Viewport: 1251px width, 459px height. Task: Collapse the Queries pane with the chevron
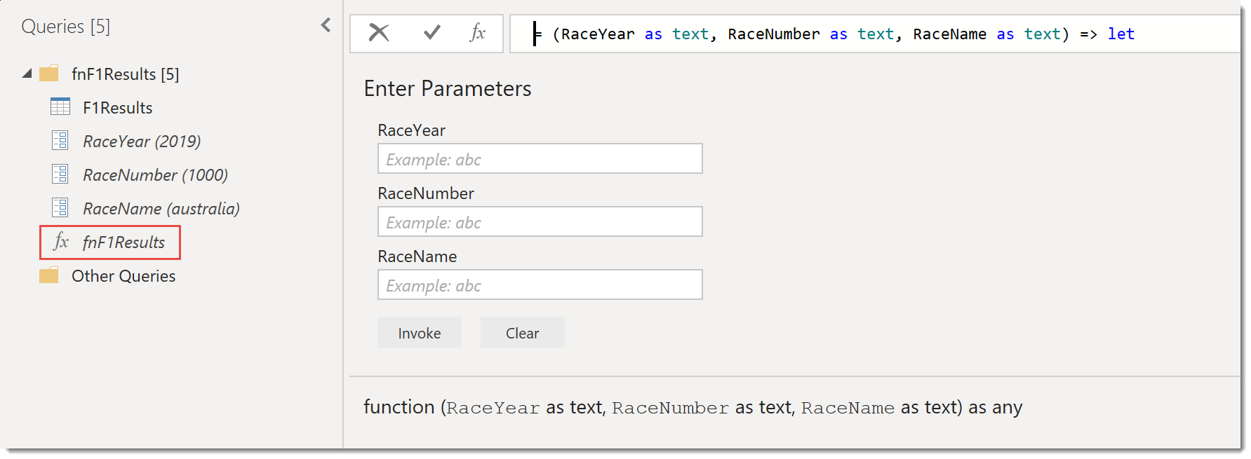click(326, 26)
